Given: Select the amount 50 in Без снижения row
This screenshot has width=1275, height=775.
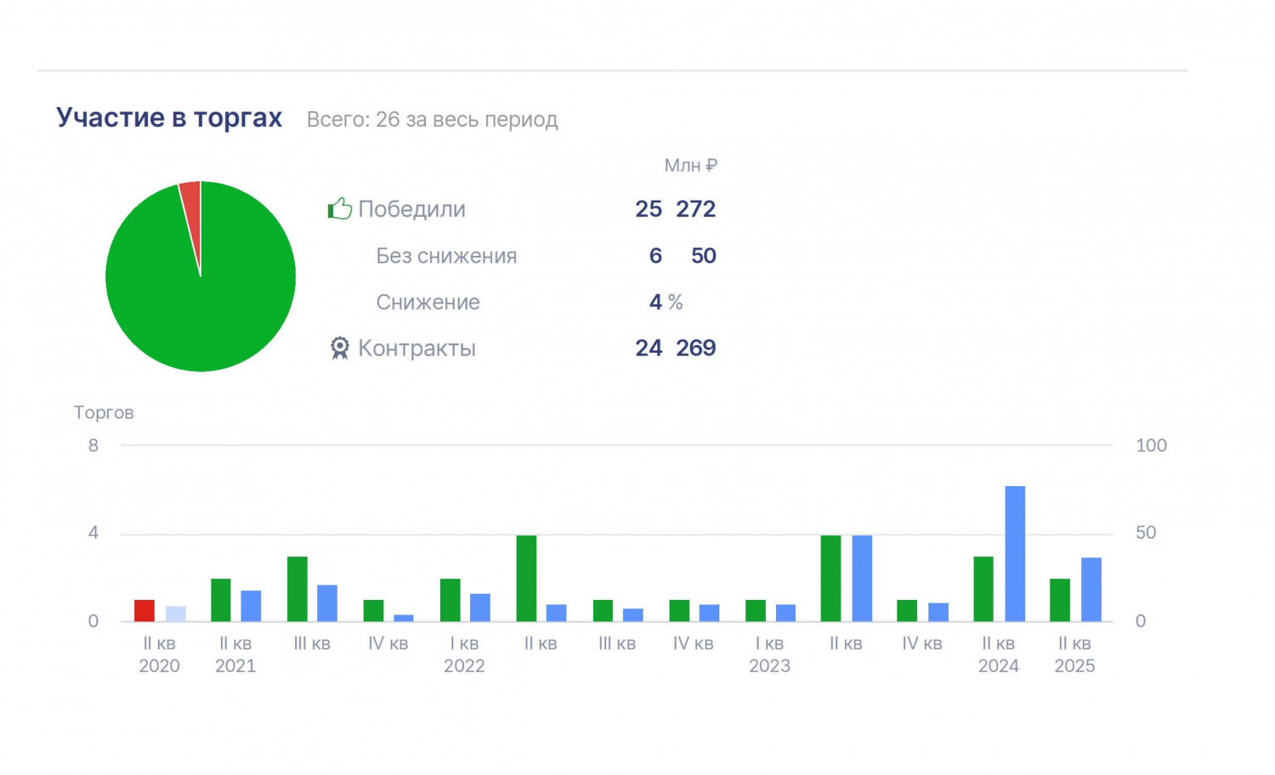Looking at the screenshot, I should pos(704,256).
